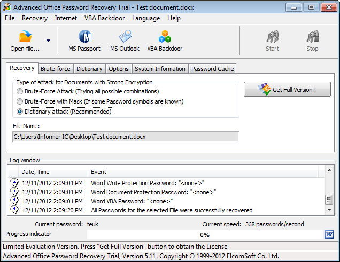The width and height of the screenshot is (340, 262).
Task: Click the 2:09:20 PM timestamp cell
Action: click(52, 210)
